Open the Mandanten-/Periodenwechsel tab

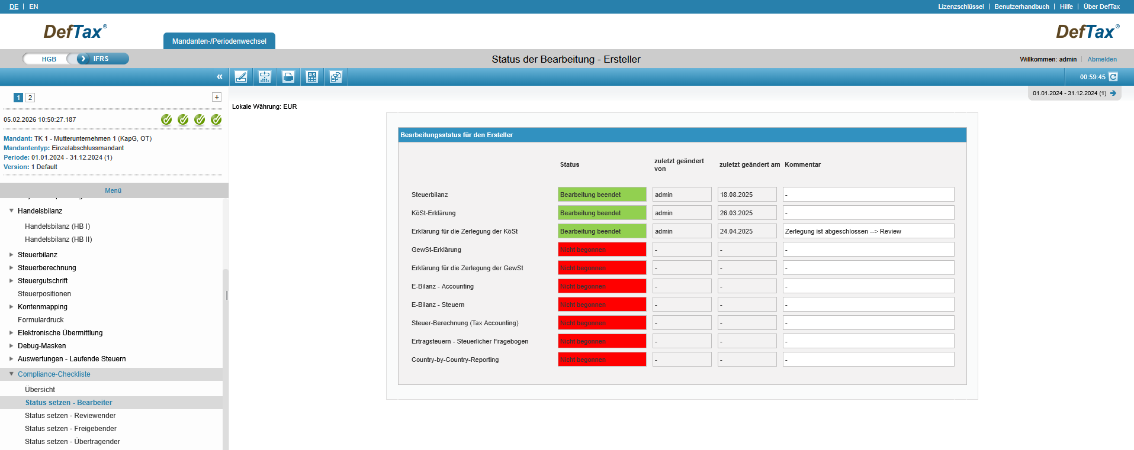coord(219,41)
